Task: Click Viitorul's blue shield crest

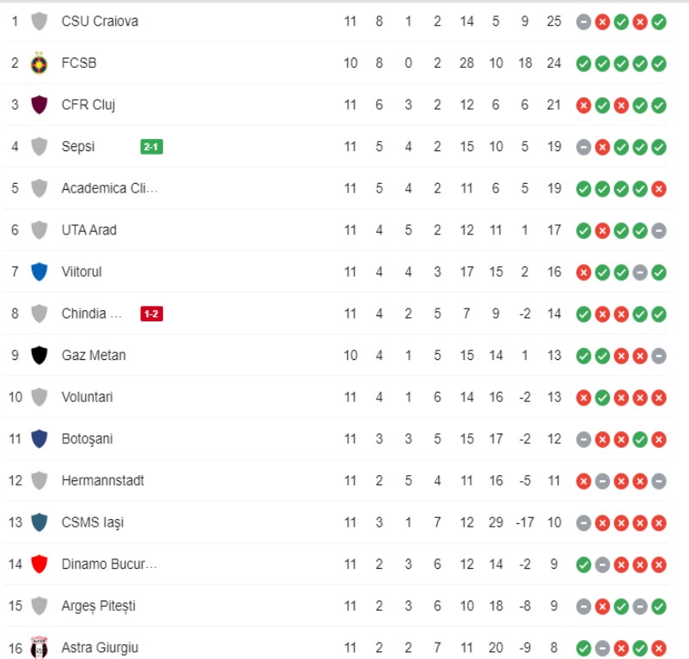Action: pos(39,272)
